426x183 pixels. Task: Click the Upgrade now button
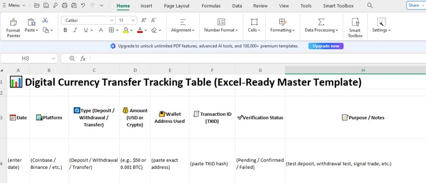(x=326, y=46)
